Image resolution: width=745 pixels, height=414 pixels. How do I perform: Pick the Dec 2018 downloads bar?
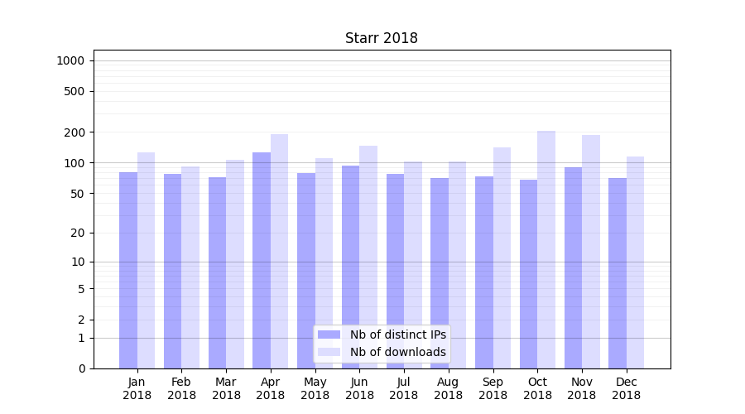pyautogui.click(x=635, y=262)
